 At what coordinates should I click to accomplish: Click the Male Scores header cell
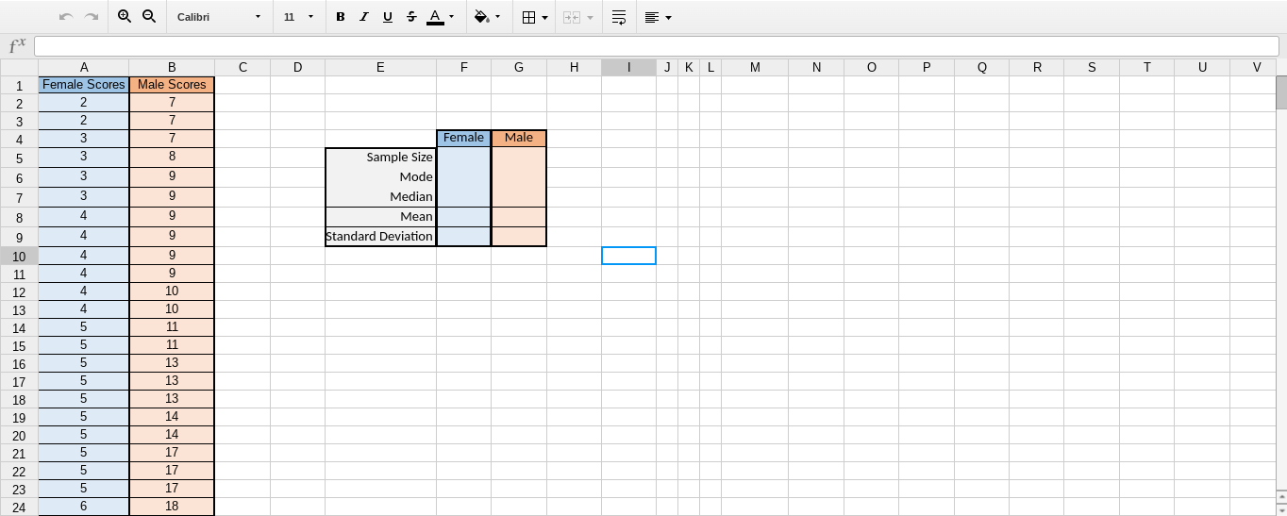tap(172, 85)
